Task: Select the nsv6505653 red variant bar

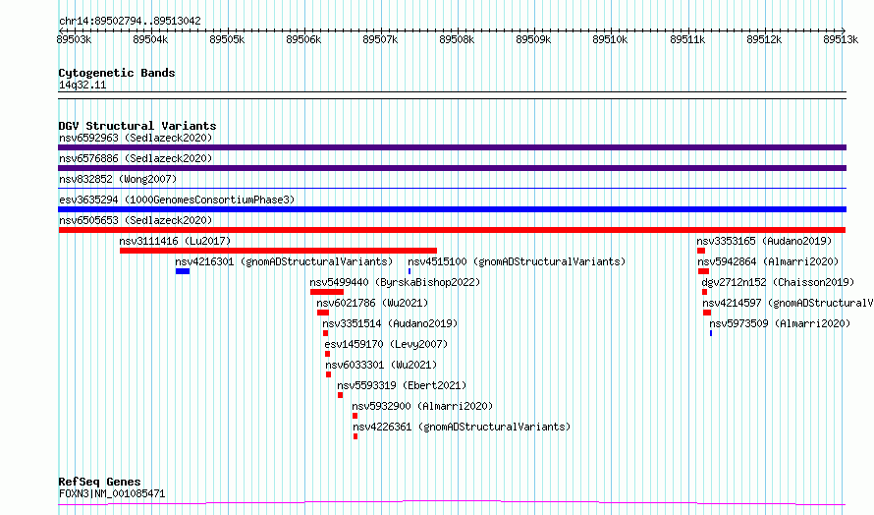Action: point(452,230)
